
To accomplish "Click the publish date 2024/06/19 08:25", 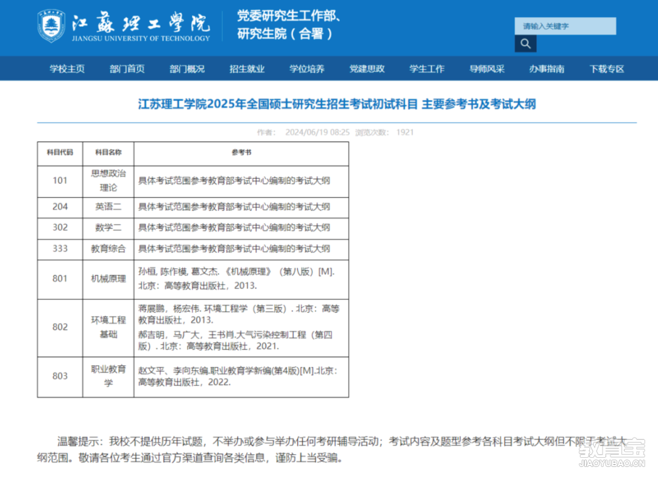I will [317, 132].
